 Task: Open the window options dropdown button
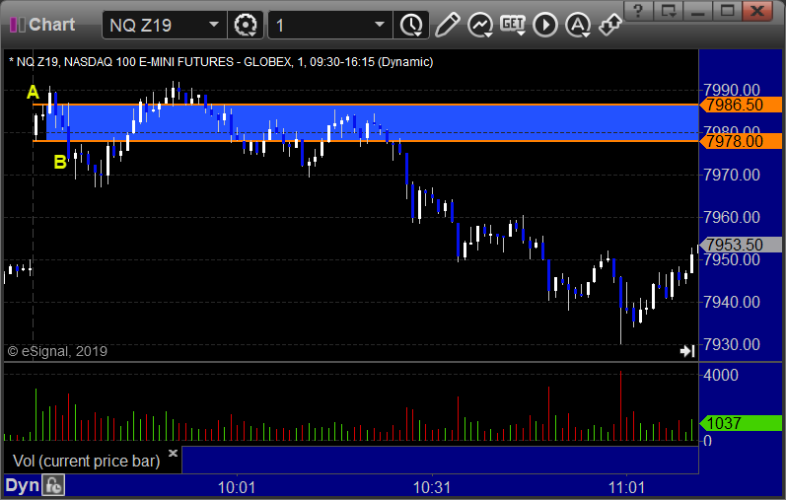pos(669,11)
